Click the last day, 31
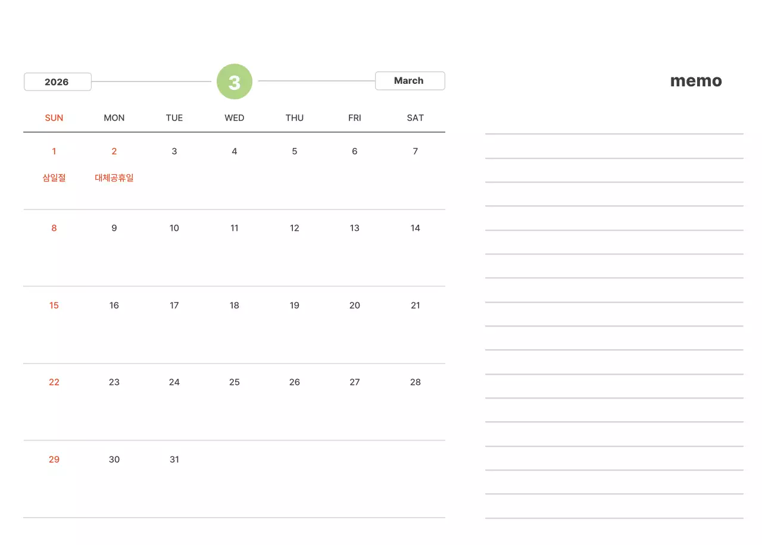This screenshot has height=545, width=762. tap(174, 459)
